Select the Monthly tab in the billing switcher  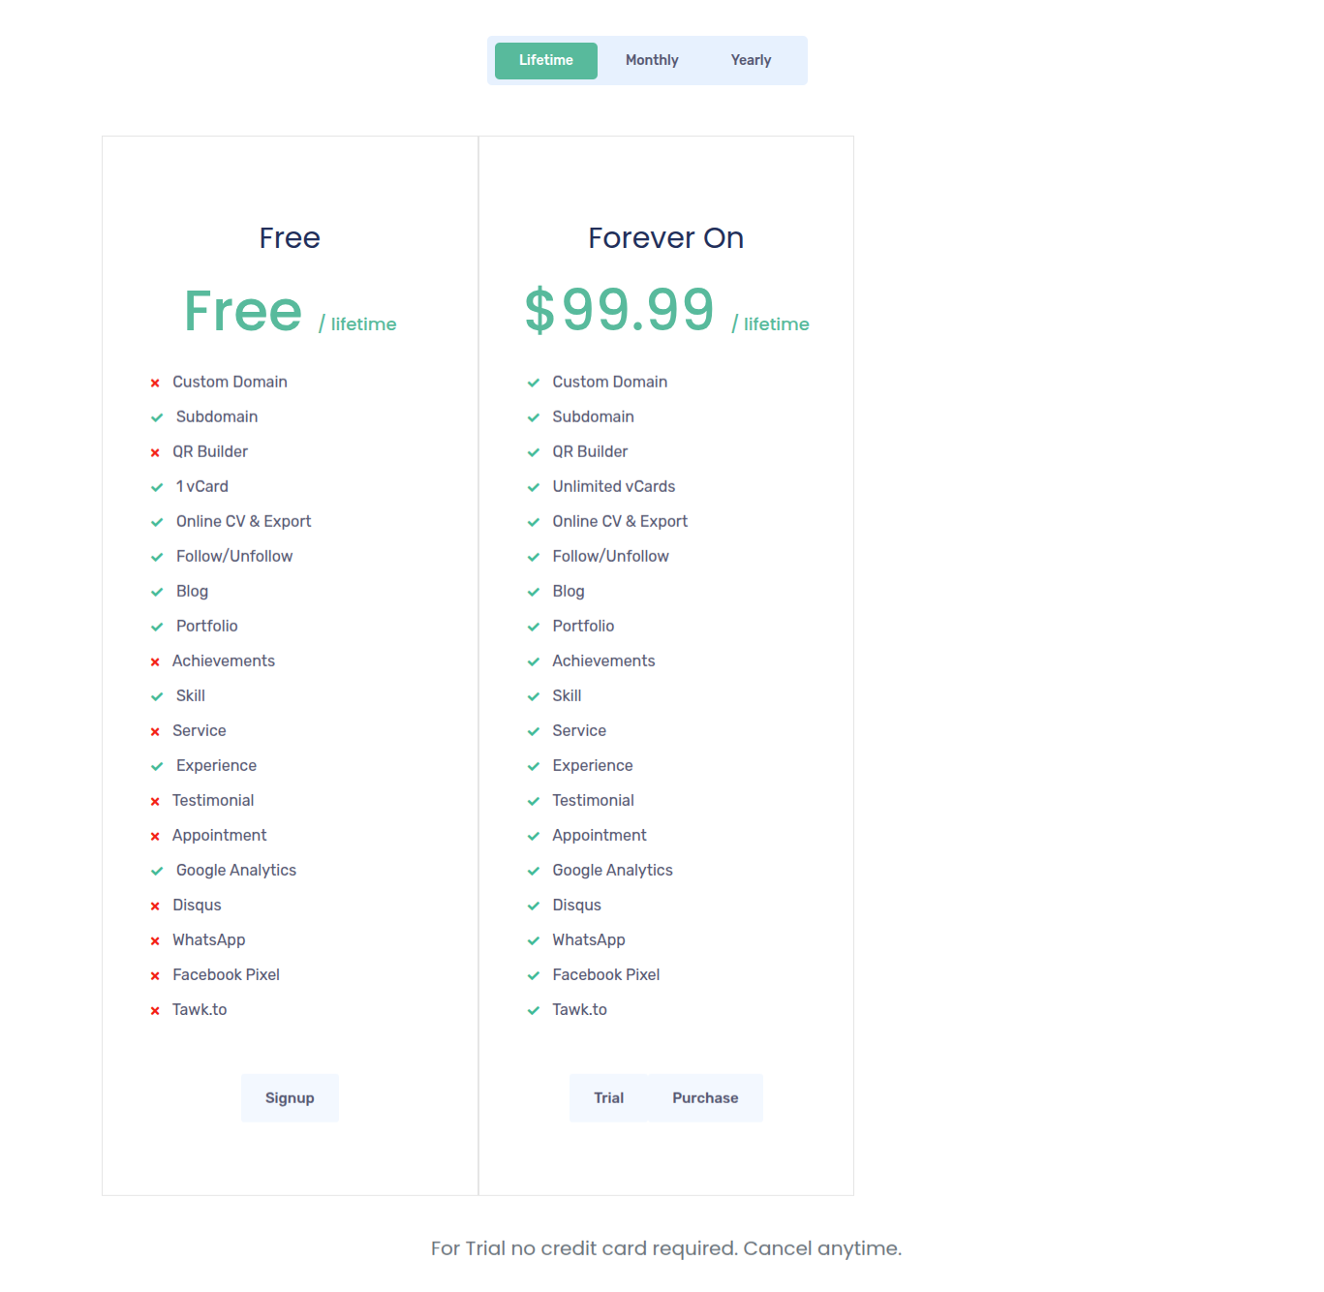651,60
